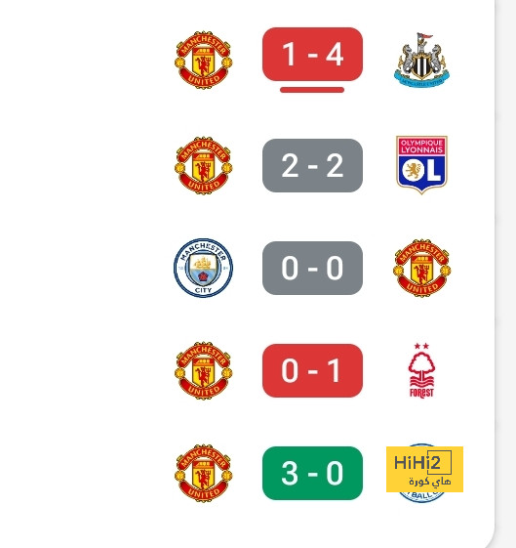Open the red 0 - 1 loss result
This screenshot has width=516, height=548.
tap(312, 370)
